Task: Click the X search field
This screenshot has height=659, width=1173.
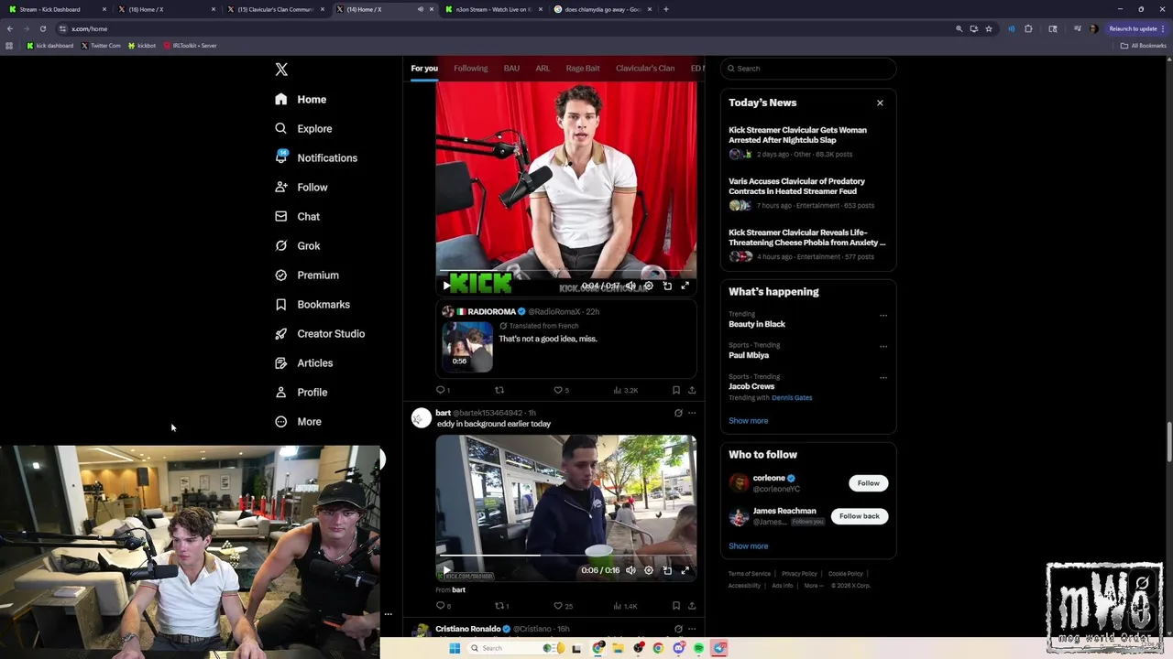Action: pyautogui.click(x=808, y=69)
